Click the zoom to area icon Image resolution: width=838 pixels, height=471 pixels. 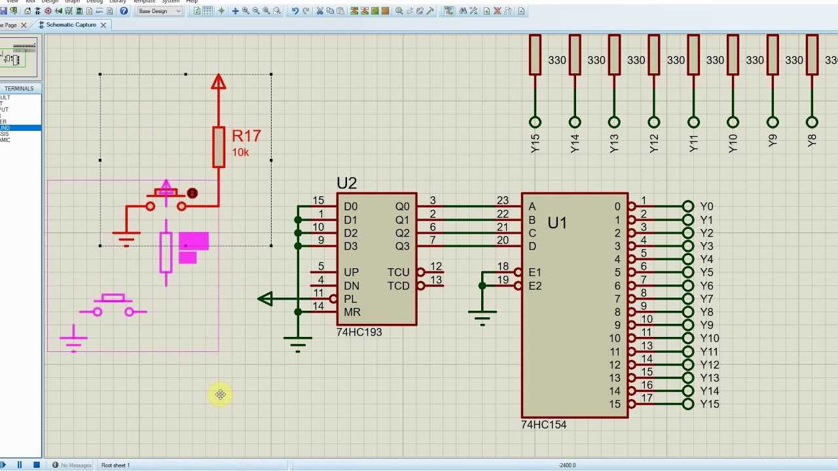point(276,11)
